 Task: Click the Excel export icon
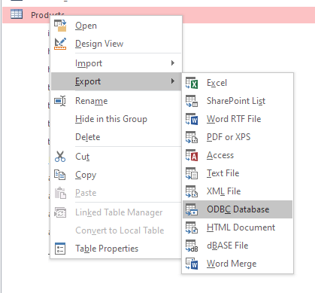click(x=192, y=83)
